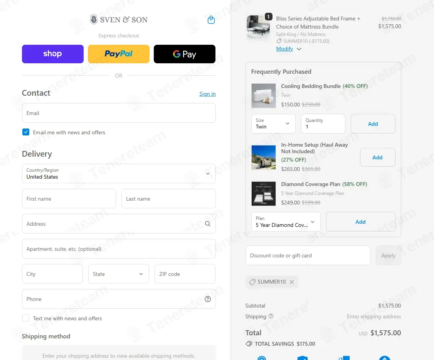The image size is (434, 360).
Task: Open the State dropdown
Action: [x=118, y=274]
